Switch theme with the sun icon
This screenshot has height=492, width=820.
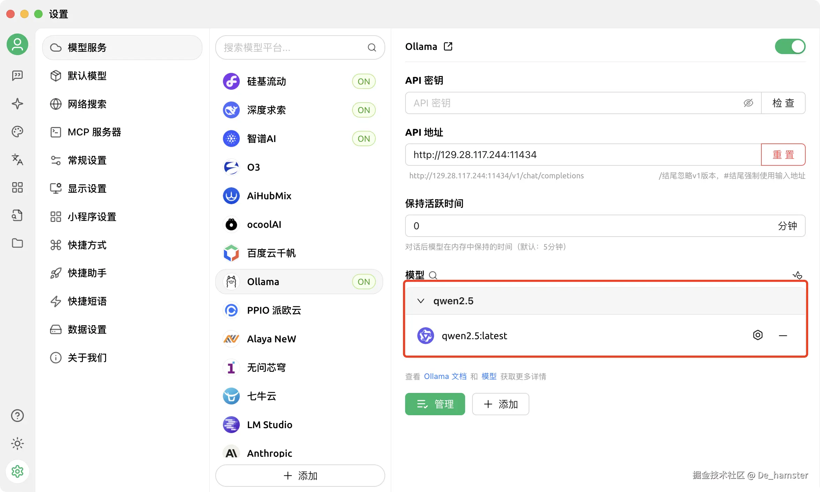pos(17,443)
